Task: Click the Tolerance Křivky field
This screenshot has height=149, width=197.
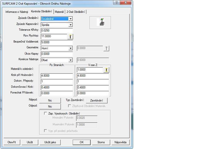Action: (57, 30)
